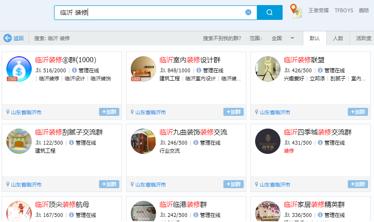Image resolution: width=374 pixels, height=222 pixels.
Task: Focus the search input field
Action: pos(148,13)
